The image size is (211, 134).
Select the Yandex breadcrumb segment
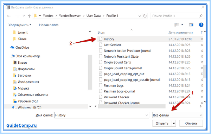(x=48, y=16)
